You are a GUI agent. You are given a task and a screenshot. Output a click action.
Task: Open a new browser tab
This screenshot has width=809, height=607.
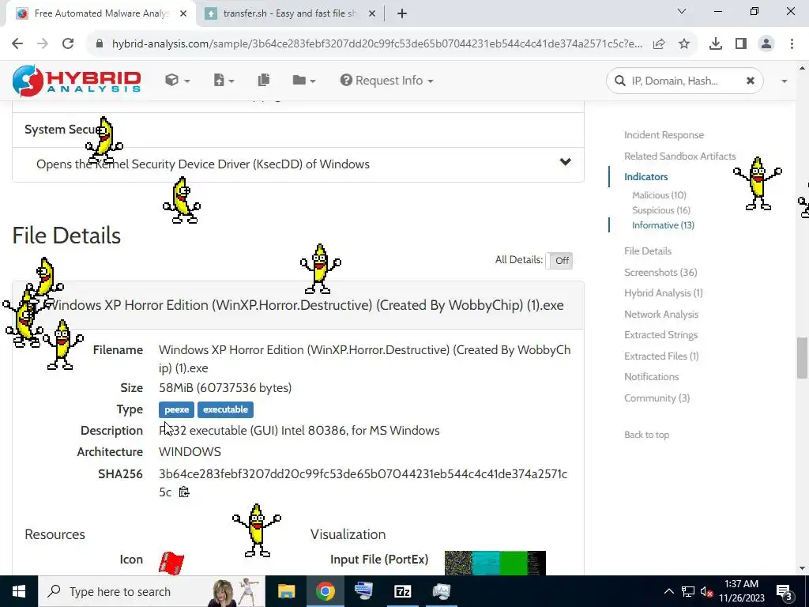[x=402, y=13]
